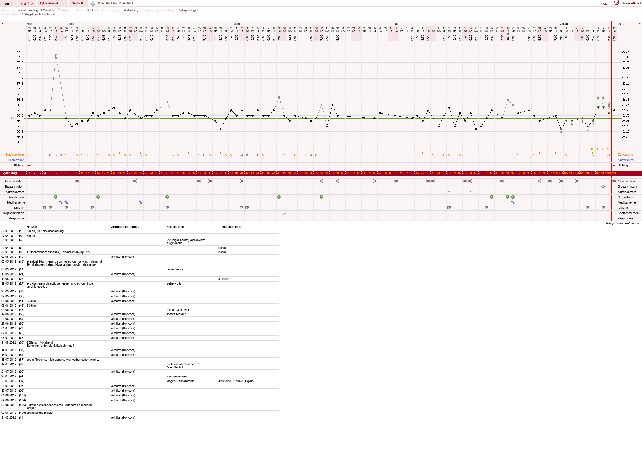Image resolution: width=642 pixels, height=468 pixels.
Task: Open the note icon on cycle day 41
Action: click(x=242, y=208)
